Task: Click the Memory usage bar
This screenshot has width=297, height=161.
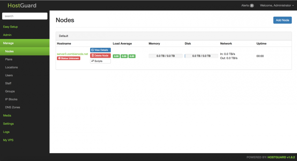Action: [x=165, y=56]
